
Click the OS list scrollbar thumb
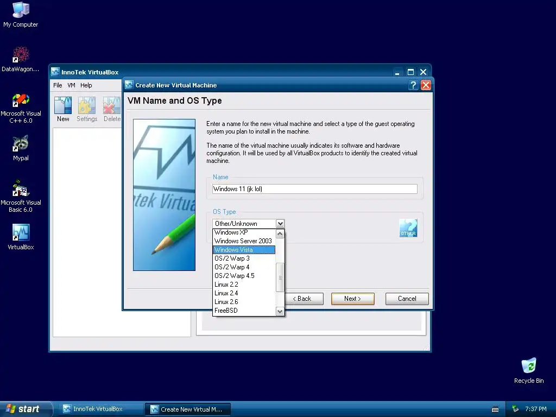(x=280, y=277)
